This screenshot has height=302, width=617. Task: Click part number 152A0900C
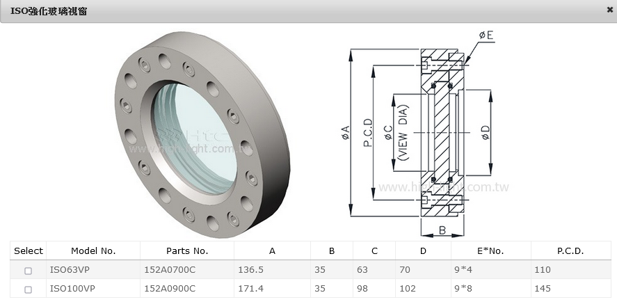[169, 288]
